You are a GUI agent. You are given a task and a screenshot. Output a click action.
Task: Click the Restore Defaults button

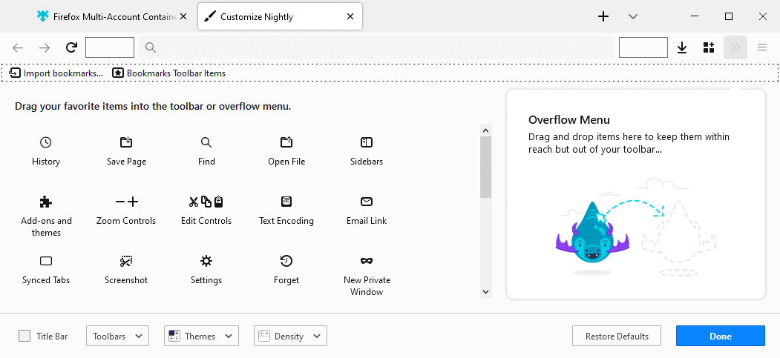(x=617, y=337)
